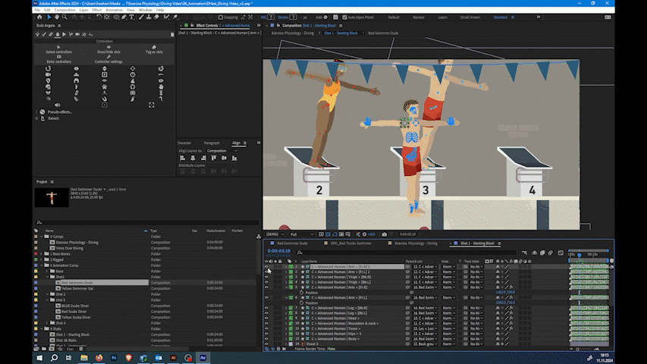Select the Type tool

pyautogui.click(x=132, y=17)
